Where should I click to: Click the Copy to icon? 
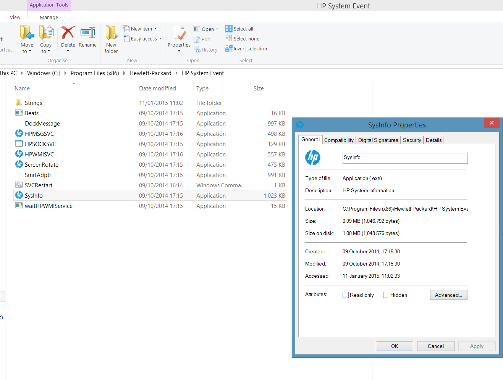(46, 32)
